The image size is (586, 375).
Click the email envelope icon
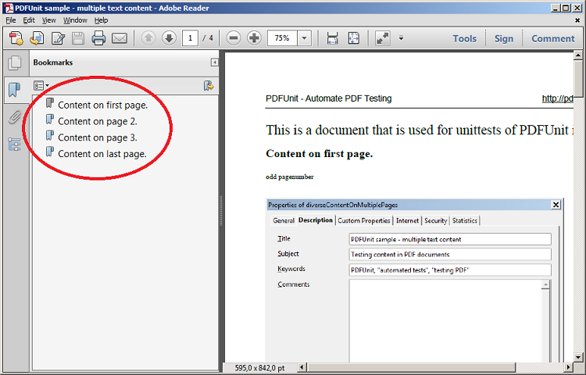pos(120,38)
